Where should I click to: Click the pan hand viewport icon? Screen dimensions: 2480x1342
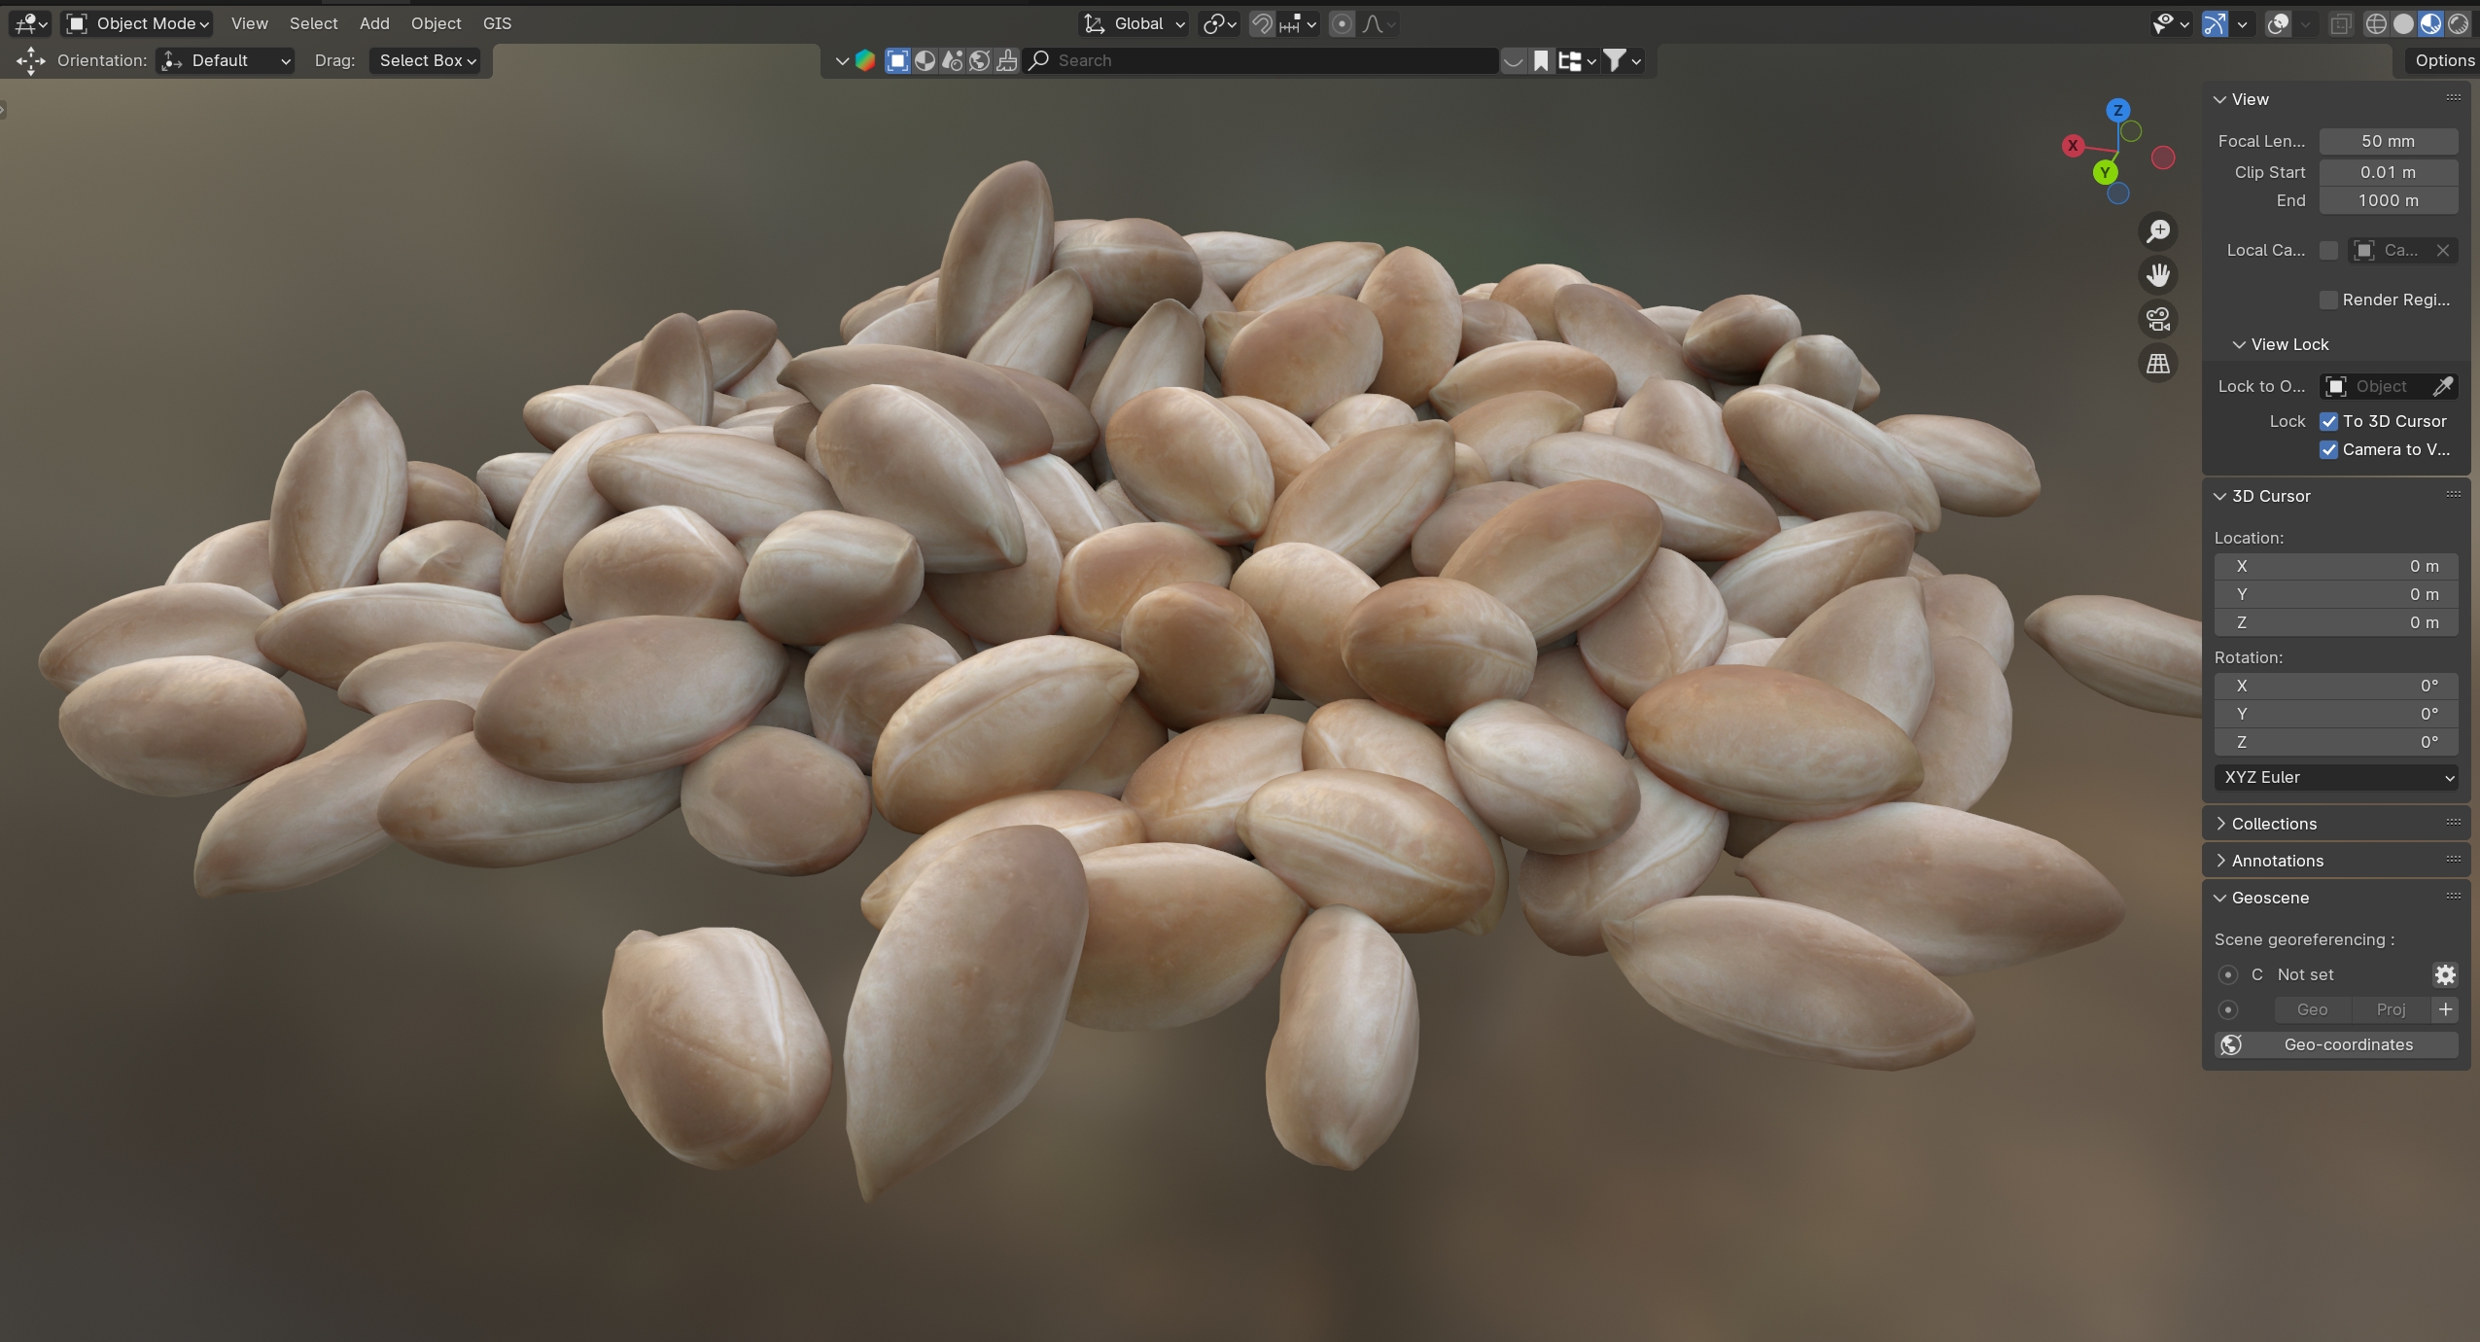click(x=2158, y=275)
